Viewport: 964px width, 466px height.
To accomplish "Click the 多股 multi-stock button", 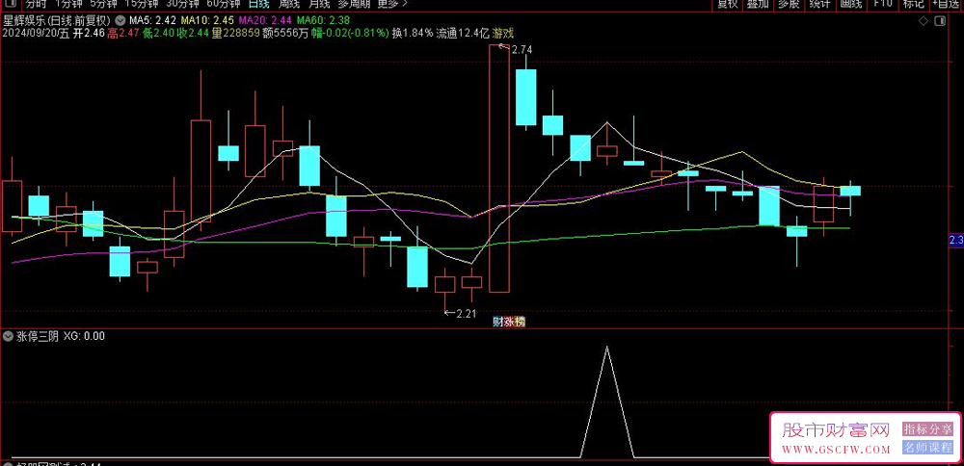I will (x=789, y=4).
